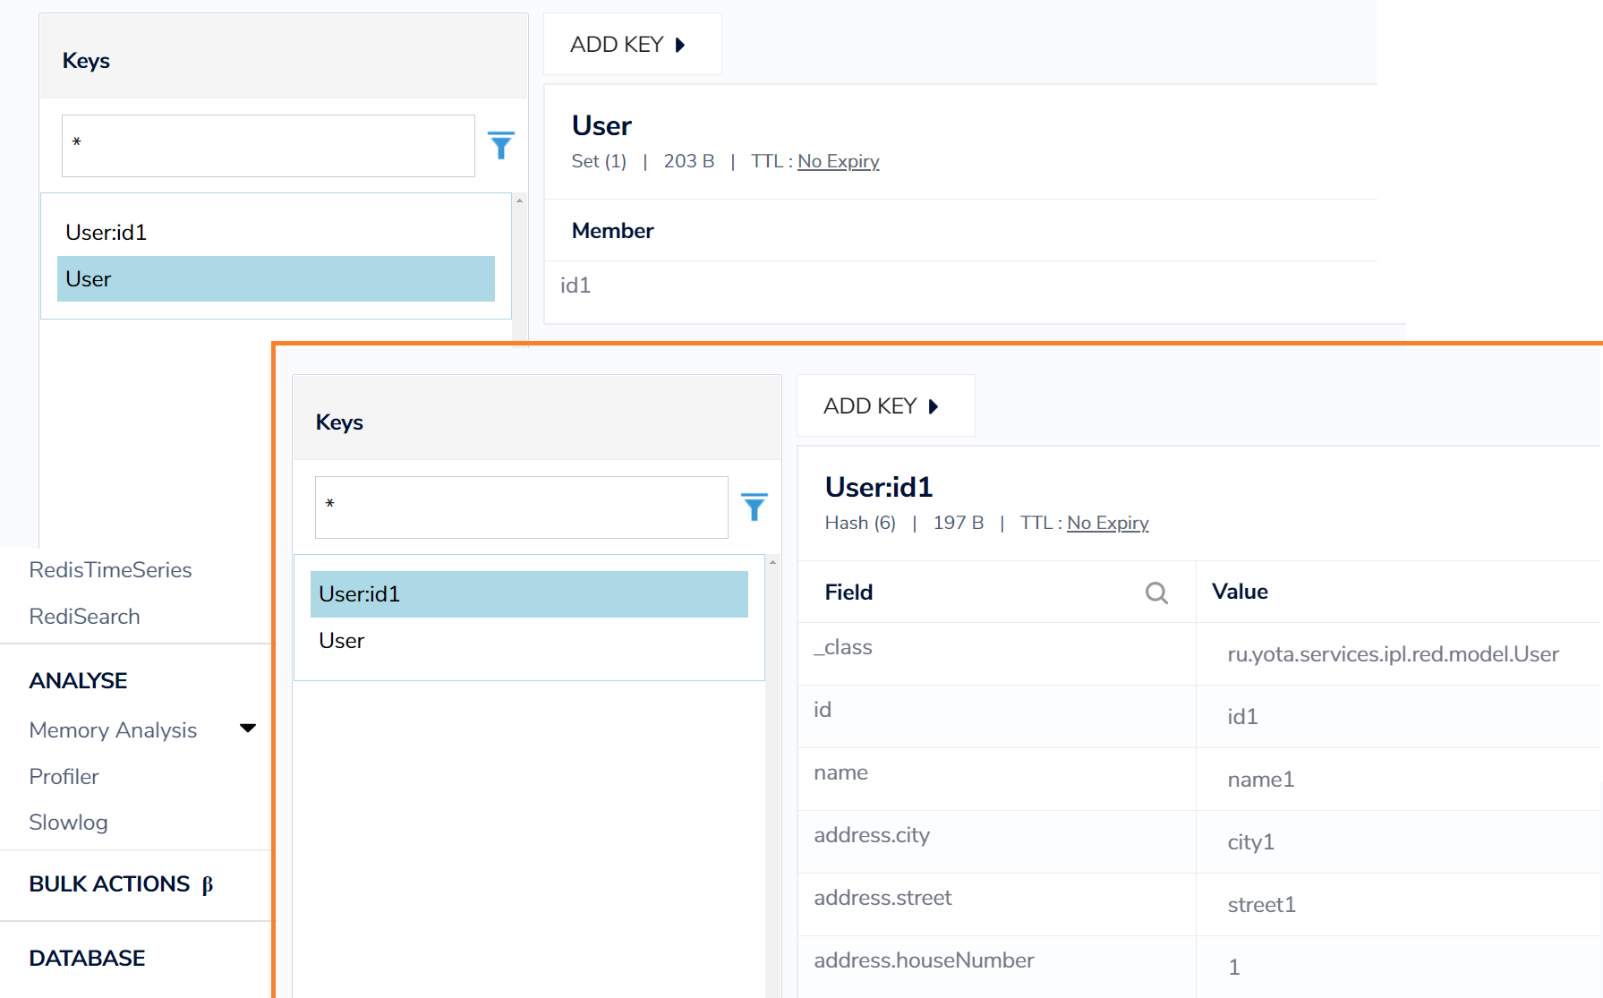Open the ADD KEY dropdown in top panel
Screen dimensions: 1603x998
click(x=630, y=45)
